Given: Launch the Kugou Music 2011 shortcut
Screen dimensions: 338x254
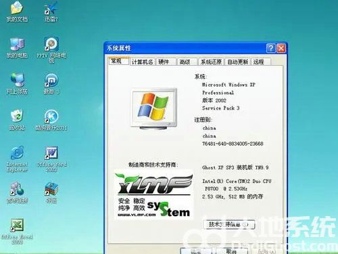Looking at the screenshot, I should click(x=51, y=120).
